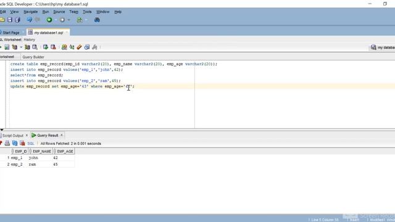Collapse the editor using the black triangle

(x=2, y=130)
